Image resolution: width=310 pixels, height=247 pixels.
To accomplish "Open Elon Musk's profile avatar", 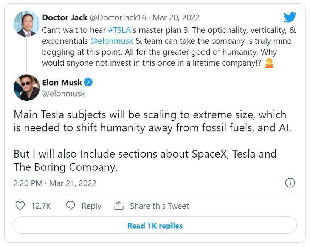I will 26,87.
